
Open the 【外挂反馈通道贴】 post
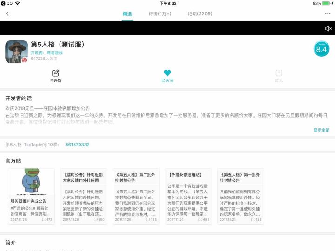click(188, 196)
